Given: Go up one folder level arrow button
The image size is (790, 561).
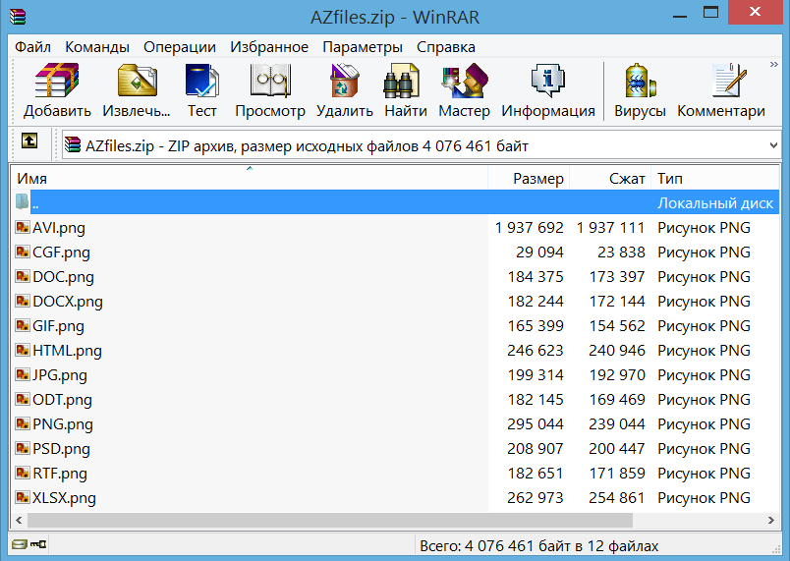Looking at the screenshot, I should (29, 140).
